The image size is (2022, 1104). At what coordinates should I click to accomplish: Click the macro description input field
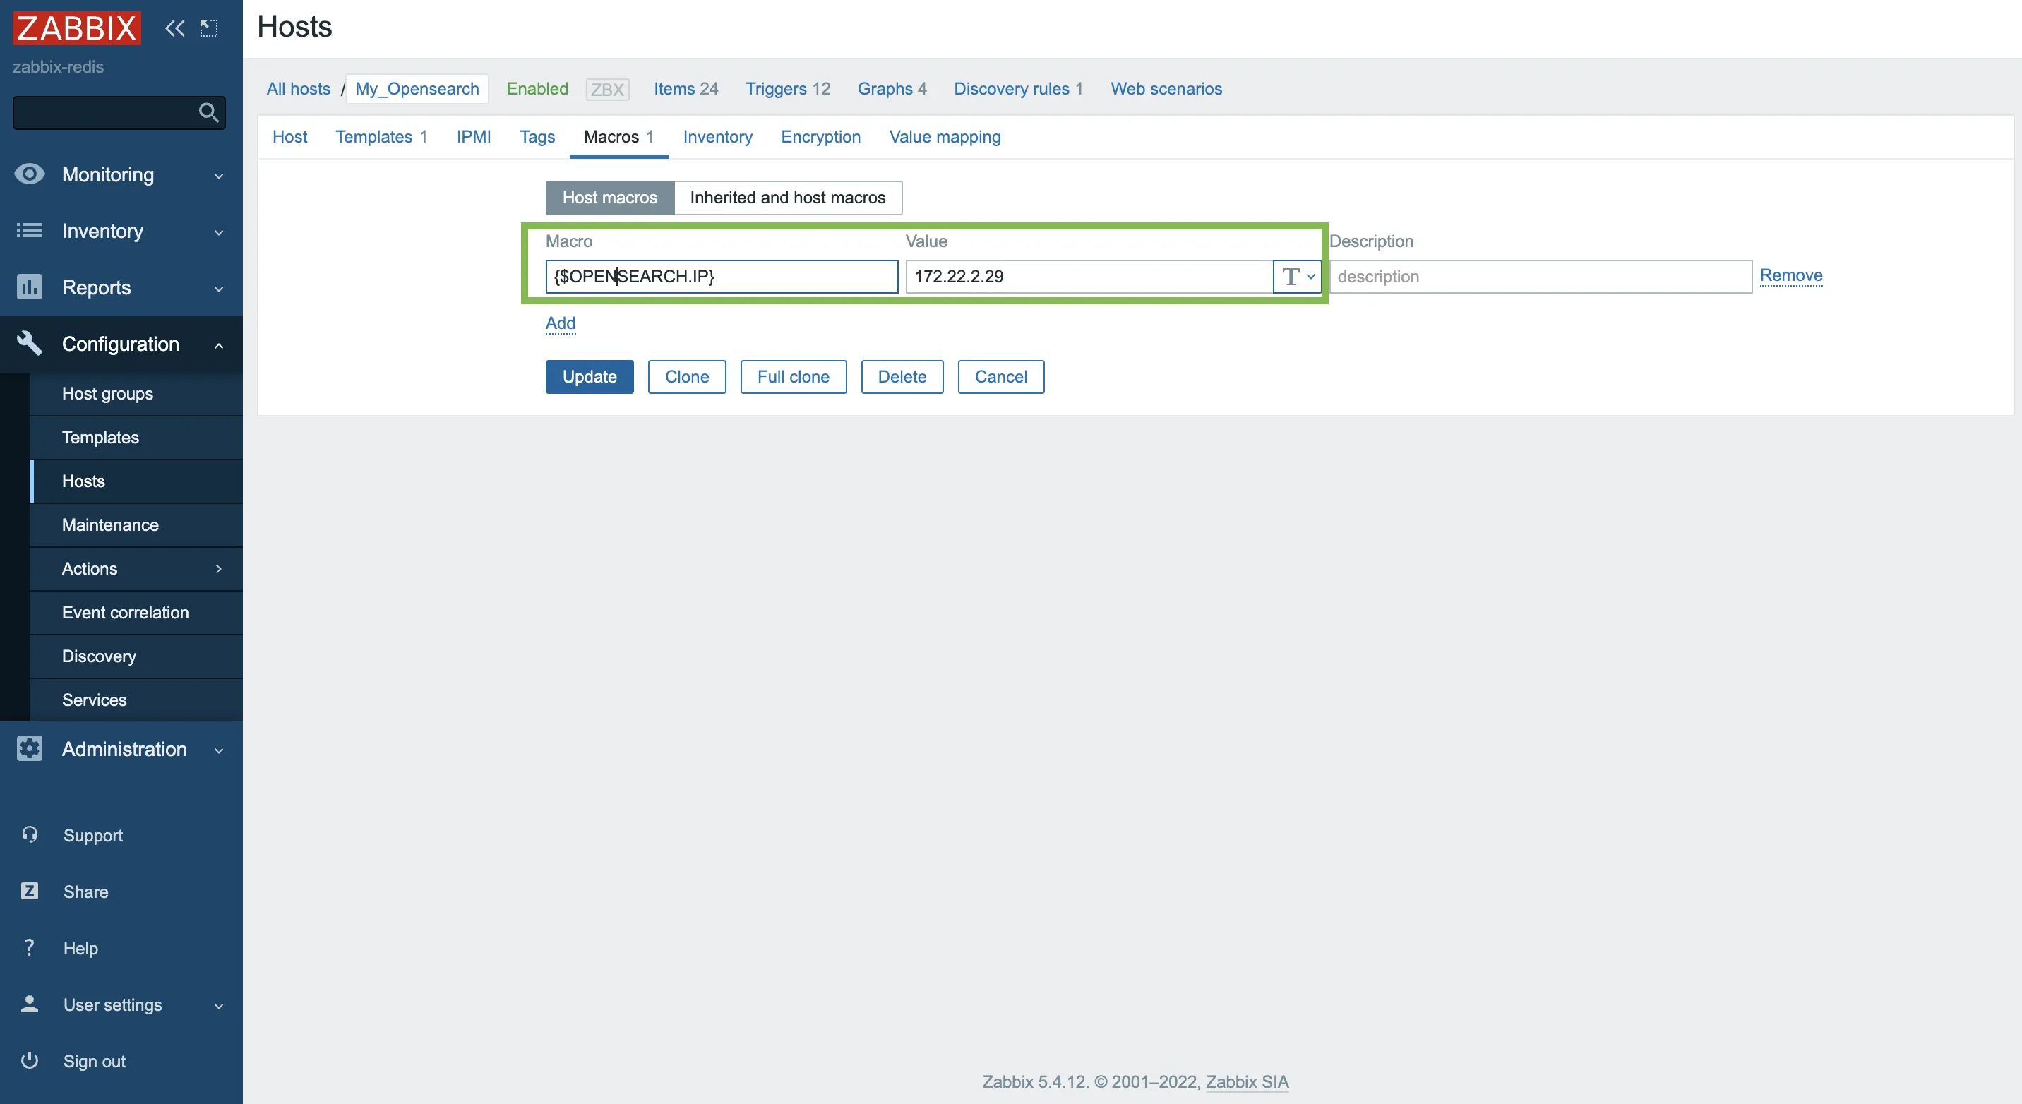[1540, 277]
